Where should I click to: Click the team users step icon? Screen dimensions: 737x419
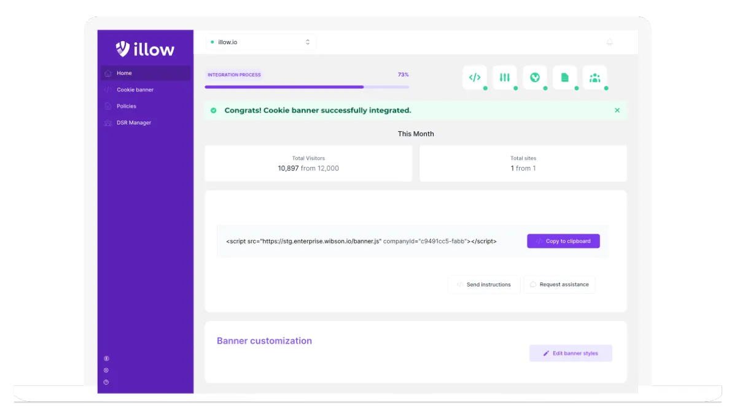(595, 77)
